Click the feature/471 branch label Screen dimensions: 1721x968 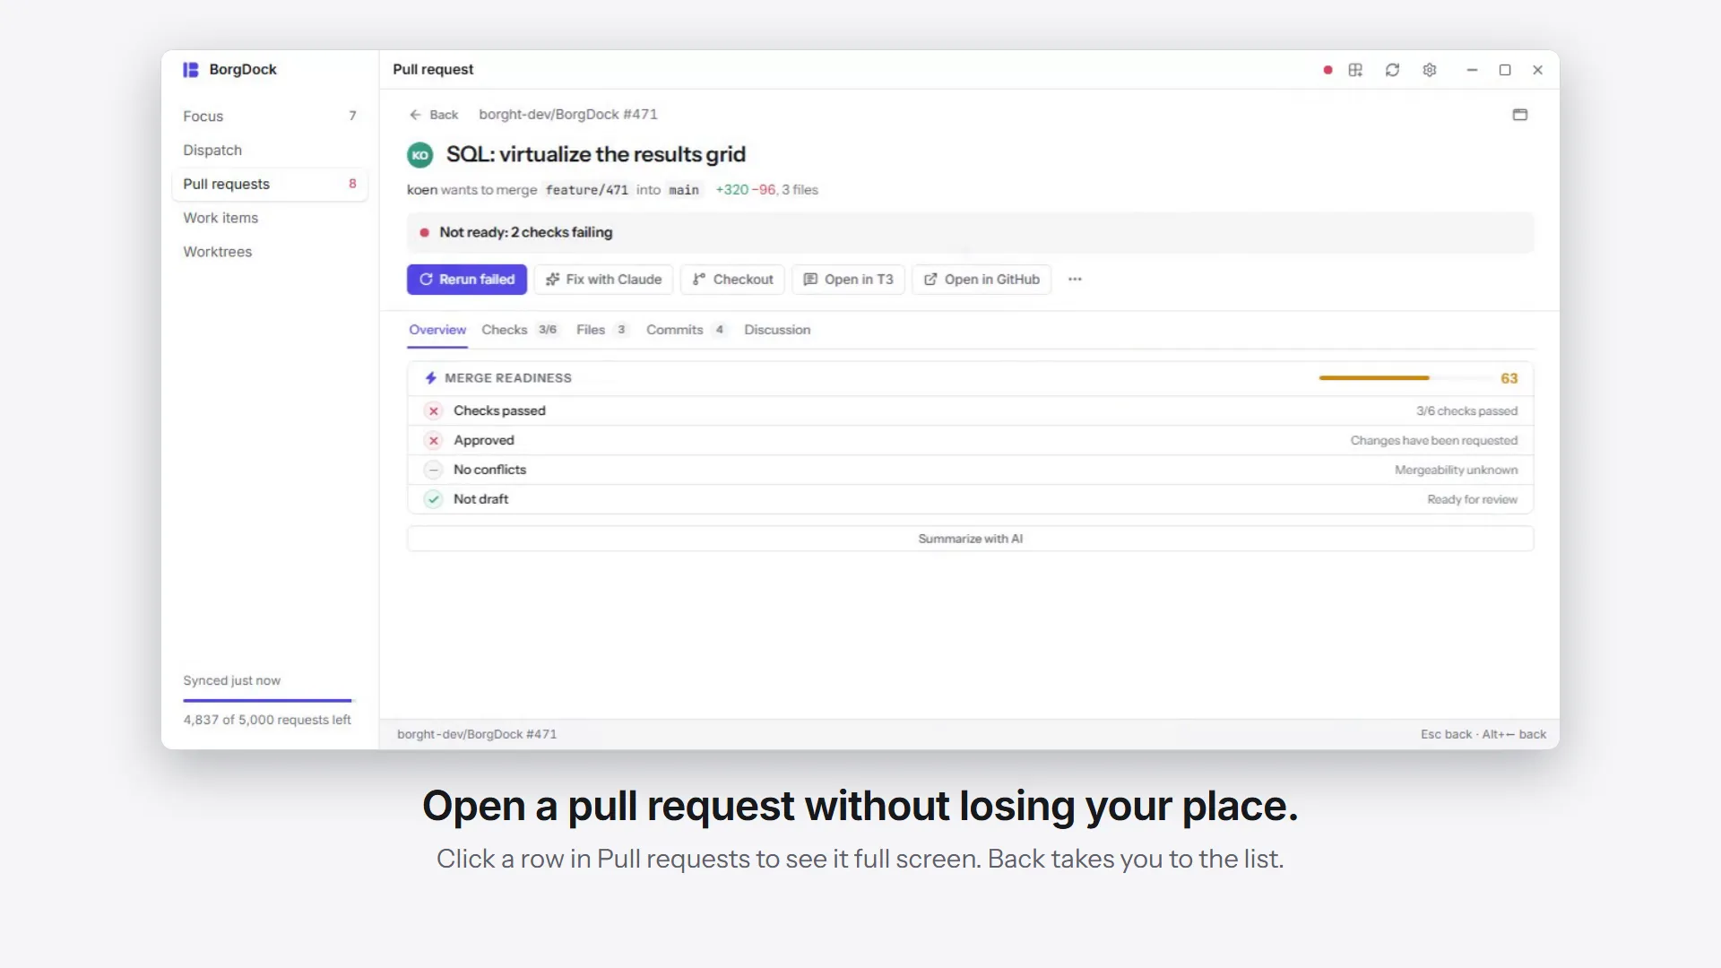587,190
